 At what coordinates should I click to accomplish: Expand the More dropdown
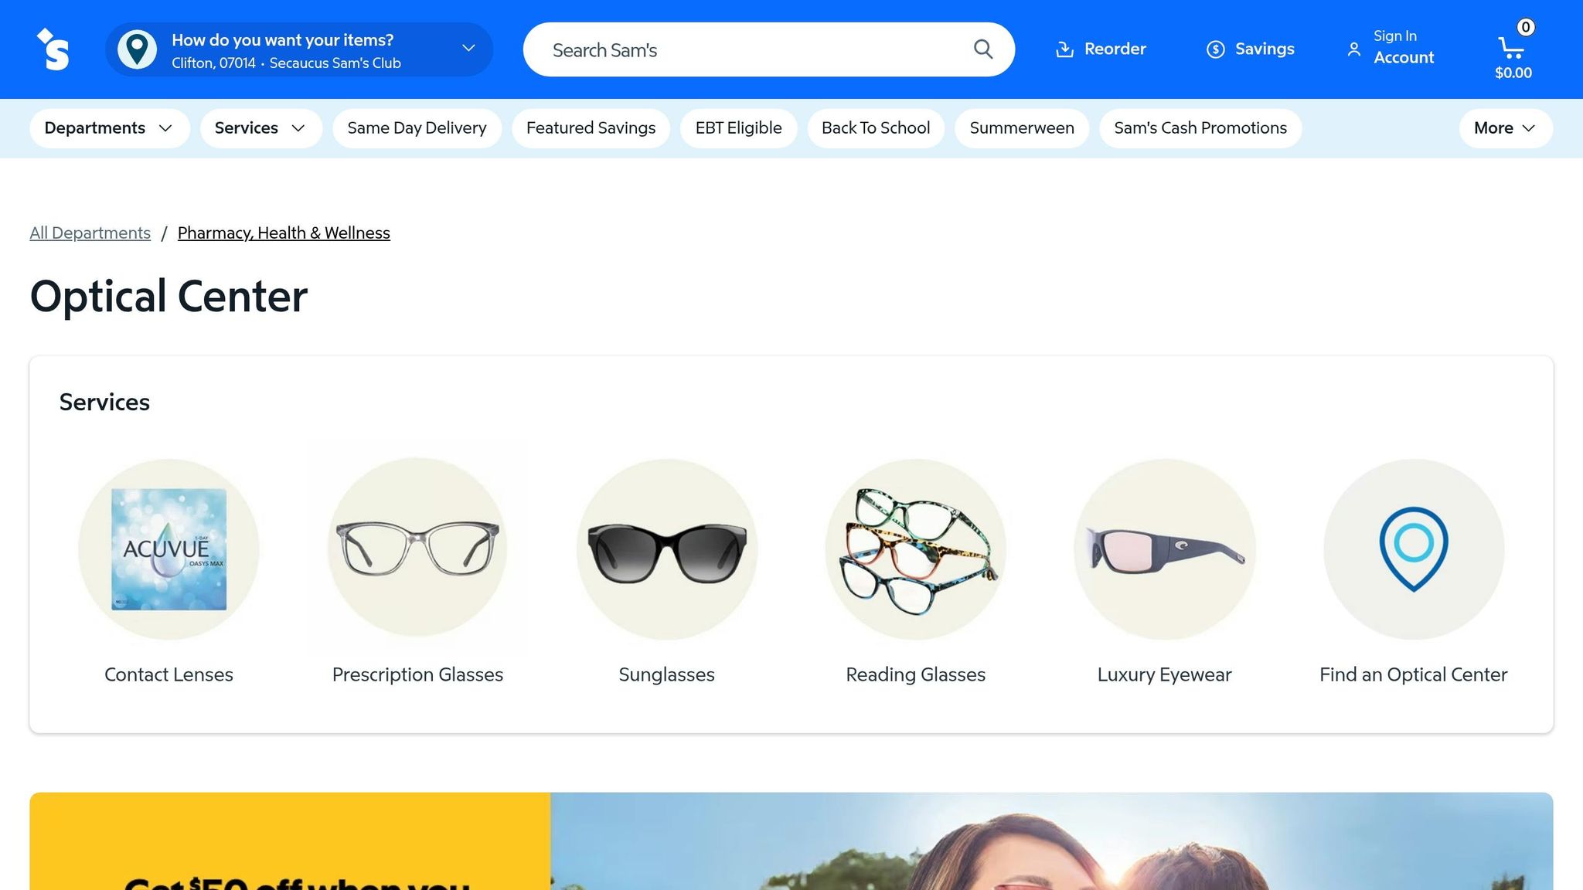tap(1505, 128)
